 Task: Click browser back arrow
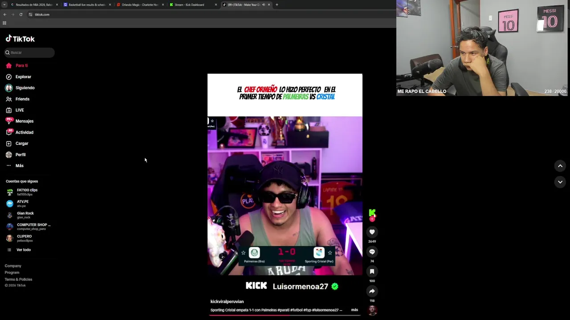pos(5,15)
